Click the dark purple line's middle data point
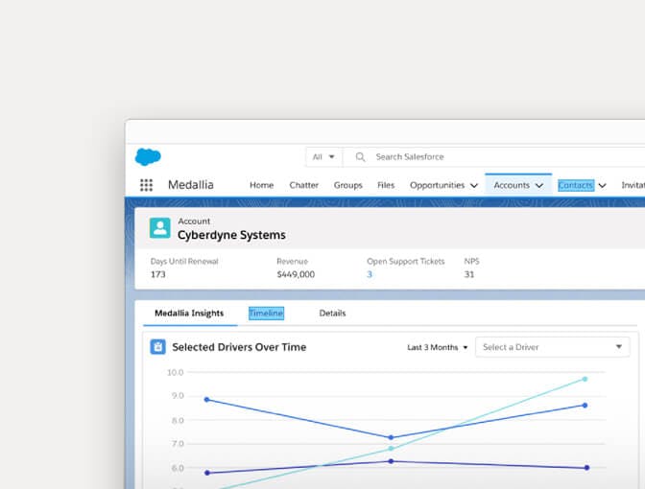 tap(391, 461)
